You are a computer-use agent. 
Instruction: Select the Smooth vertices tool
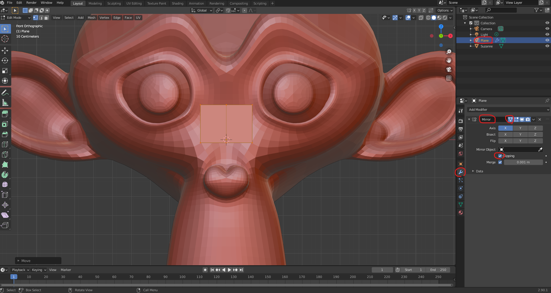(x=5, y=185)
